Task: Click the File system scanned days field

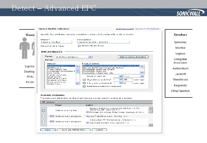Action: click(128, 83)
